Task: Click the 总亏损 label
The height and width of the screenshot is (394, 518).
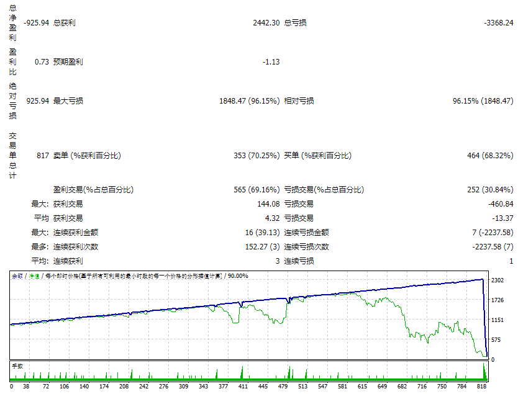Action: coord(296,23)
